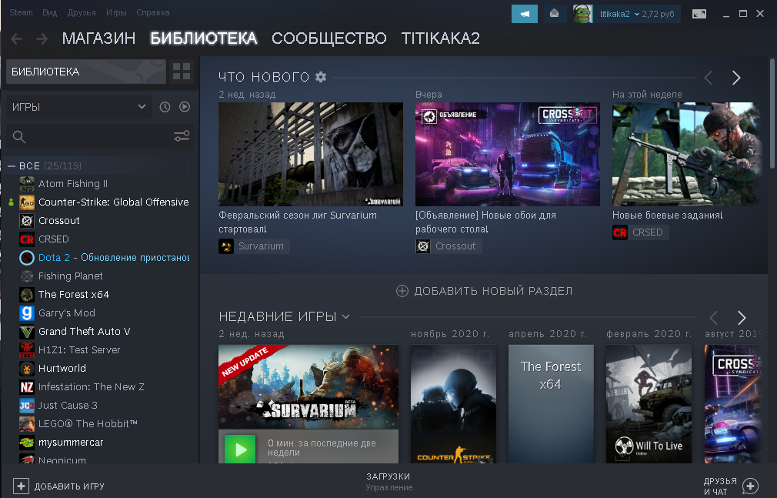Open the announcements megaphone icon
The image size is (777, 498).
pos(524,14)
